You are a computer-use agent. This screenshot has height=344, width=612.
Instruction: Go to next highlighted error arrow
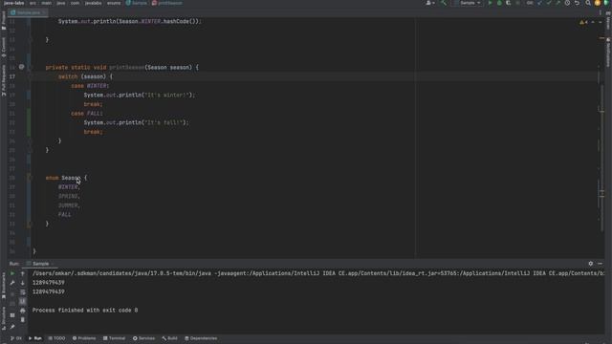click(601, 22)
